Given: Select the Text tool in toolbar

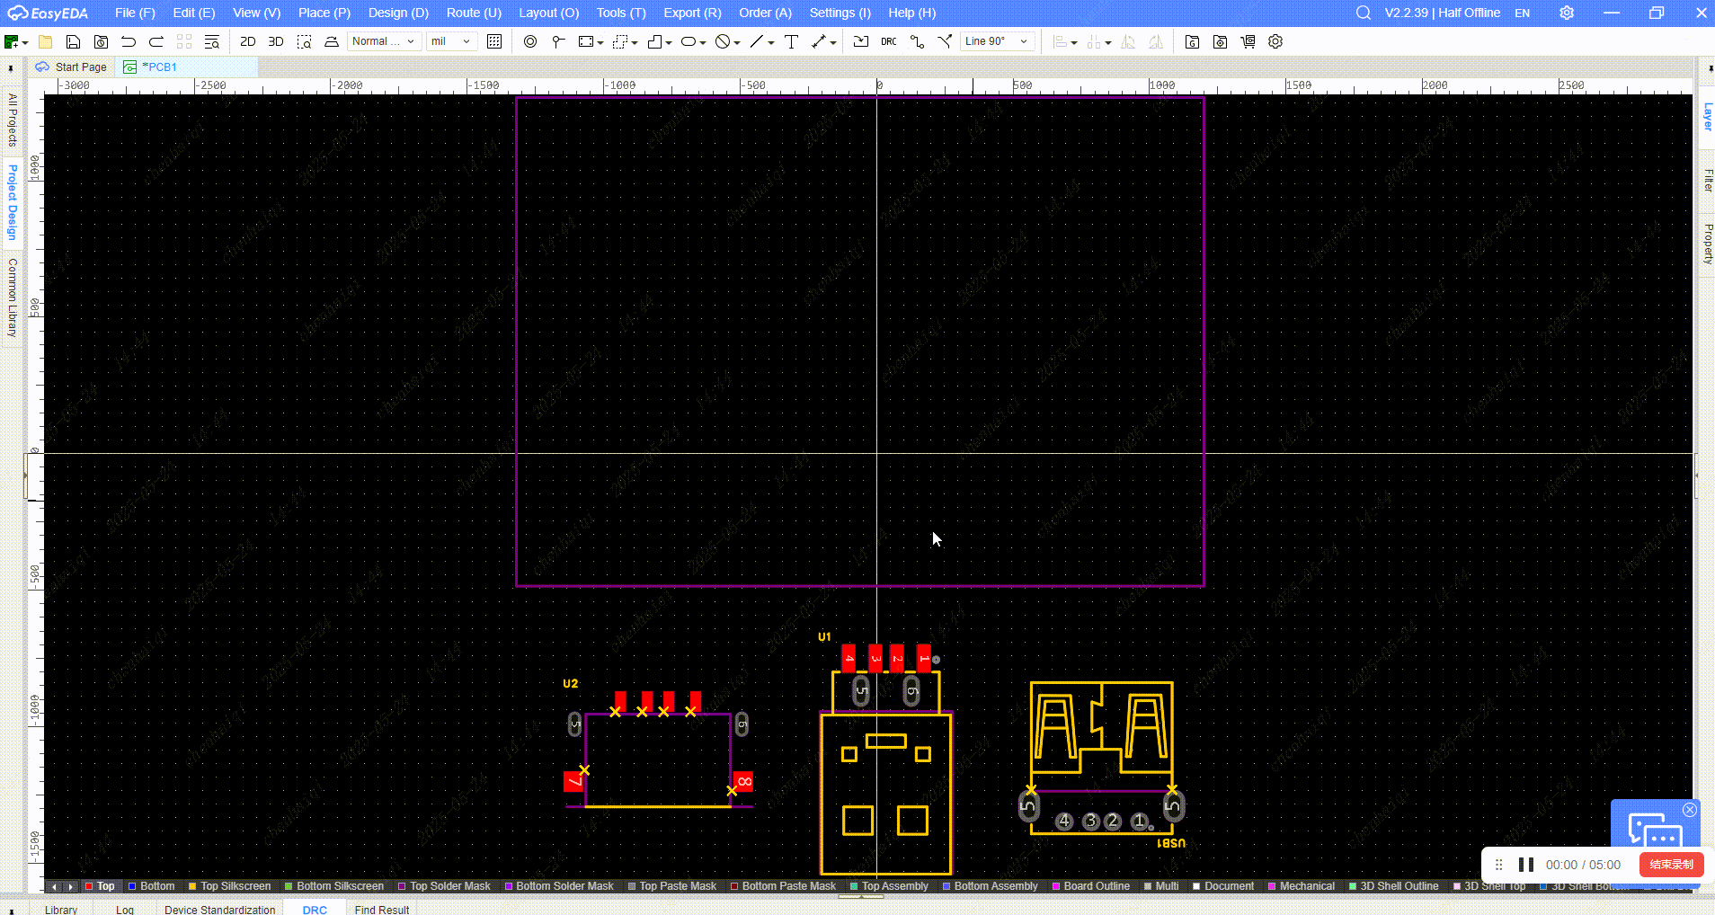Looking at the screenshot, I should (x=791, y=41).
